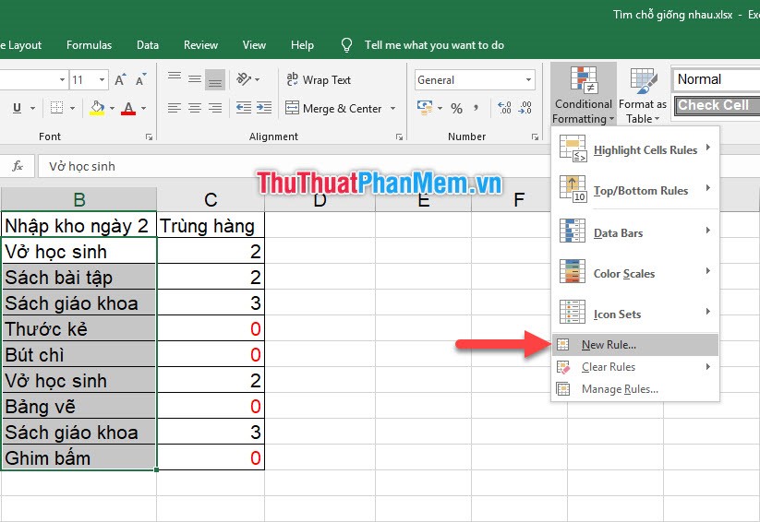Apply the Fill Color bucket icon
The image size is (760, 522).
tap(97, 108)
